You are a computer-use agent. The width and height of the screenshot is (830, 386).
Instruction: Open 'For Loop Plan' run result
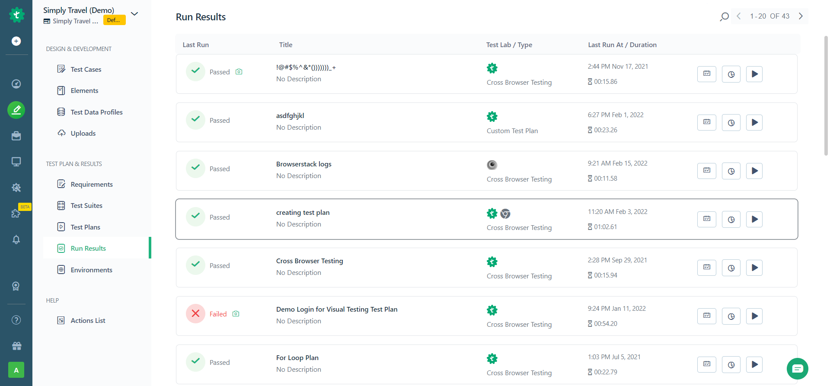click(297, 357)
